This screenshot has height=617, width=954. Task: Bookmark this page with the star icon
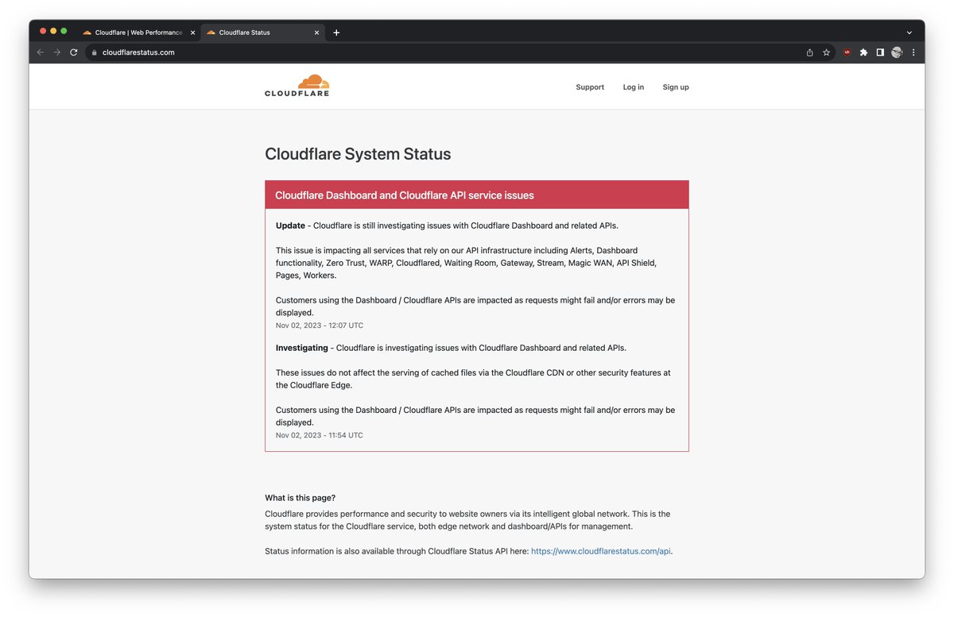(826, 52)
